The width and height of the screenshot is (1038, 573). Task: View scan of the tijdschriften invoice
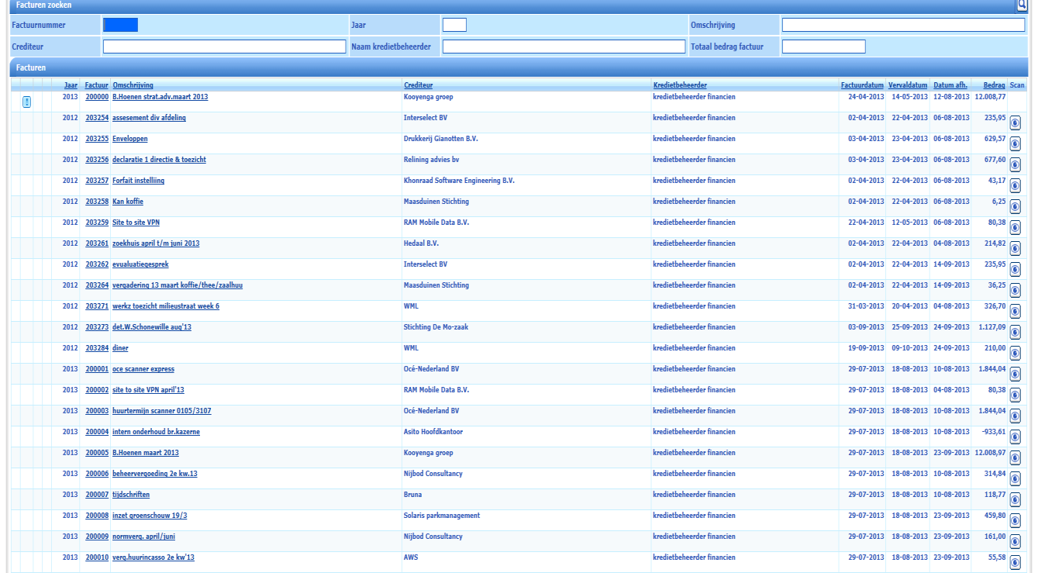[1015, 499]
